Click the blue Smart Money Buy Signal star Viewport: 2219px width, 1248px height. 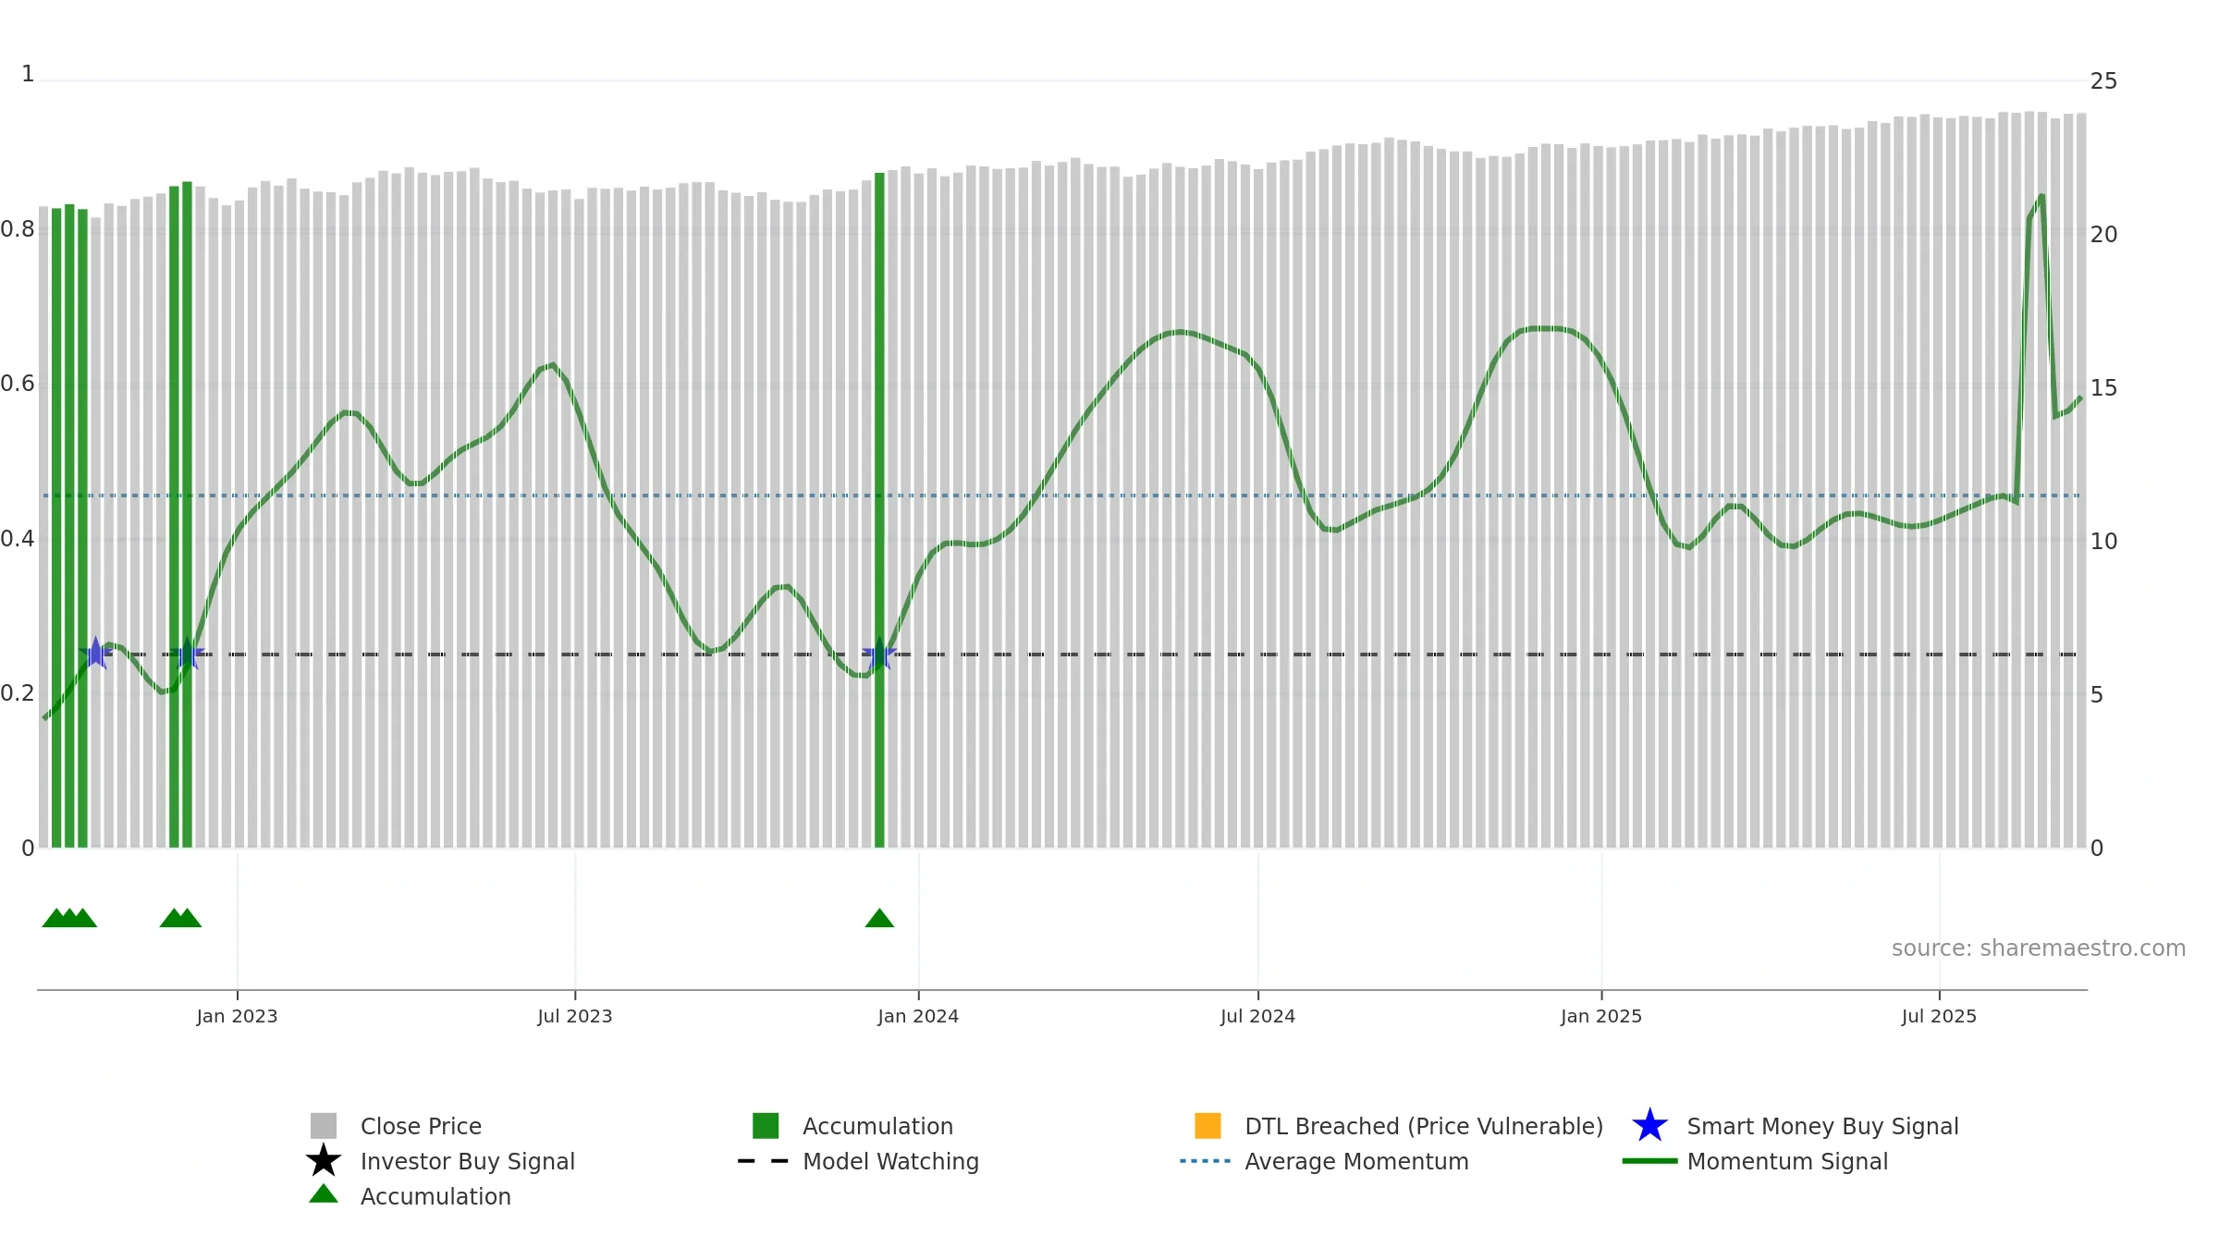pos(1649,1126)
